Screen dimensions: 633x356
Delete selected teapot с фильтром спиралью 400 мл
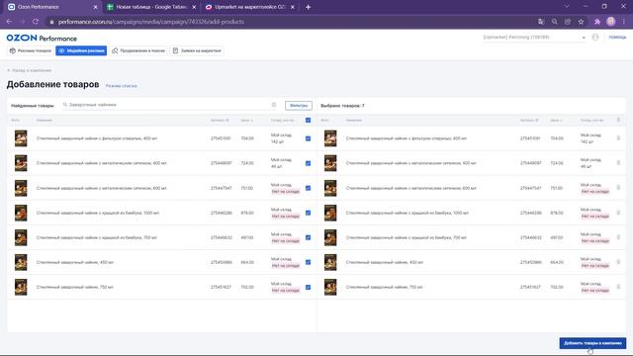pyautogui.click(x=618, y=138)
